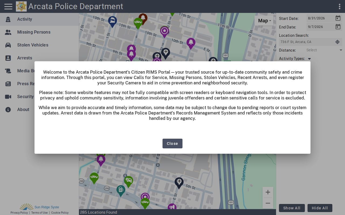The image size is (345, 215).
Task: Select Stolen Vehicles in the sidebar
Action: pos(39,45)
